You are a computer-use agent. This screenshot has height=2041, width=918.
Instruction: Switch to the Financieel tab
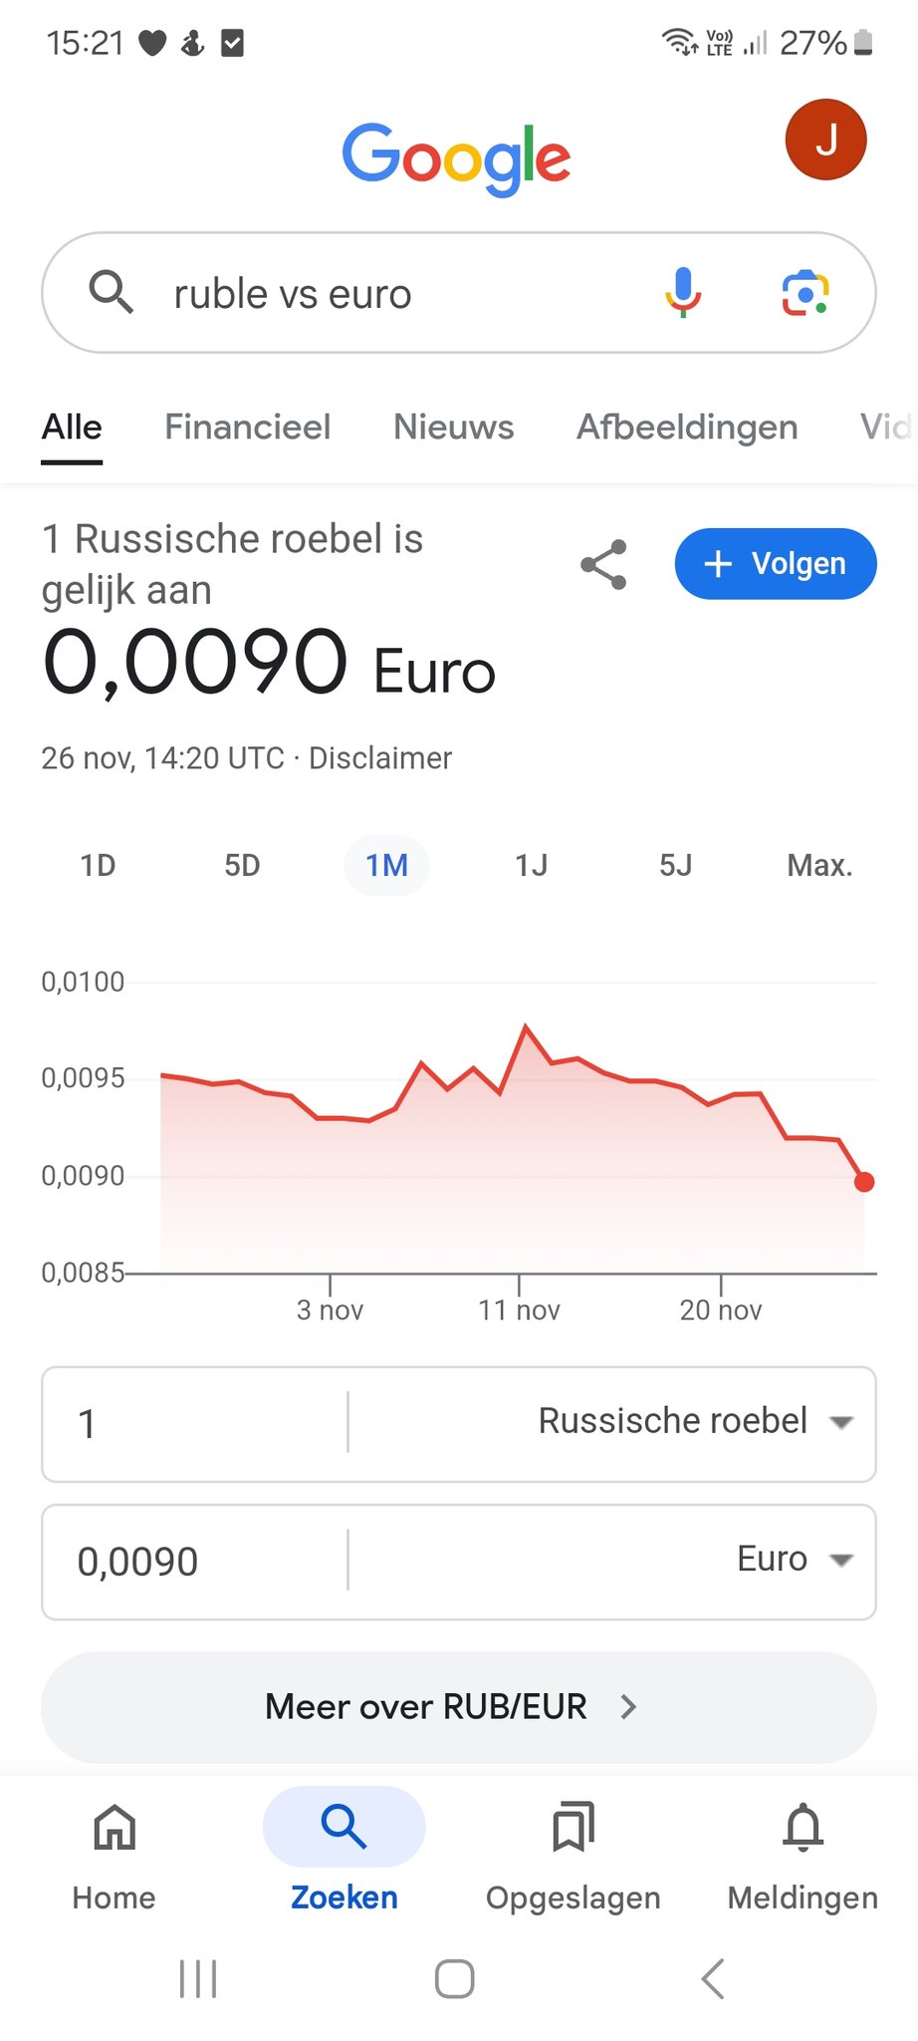pyautogui.click(x=247, y=428)
